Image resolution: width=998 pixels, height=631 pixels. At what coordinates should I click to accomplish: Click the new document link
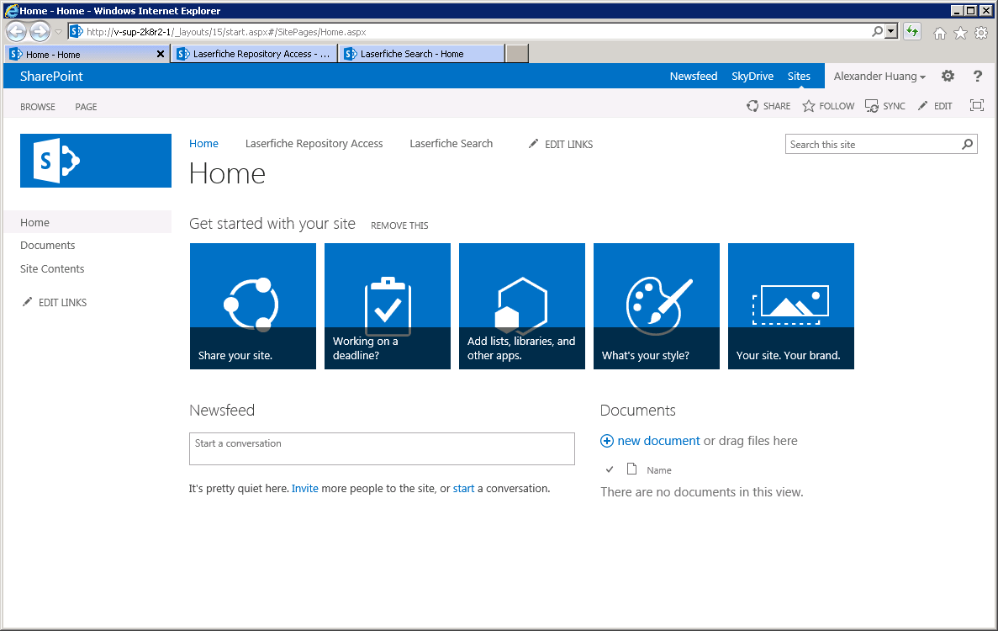[659, 441]
